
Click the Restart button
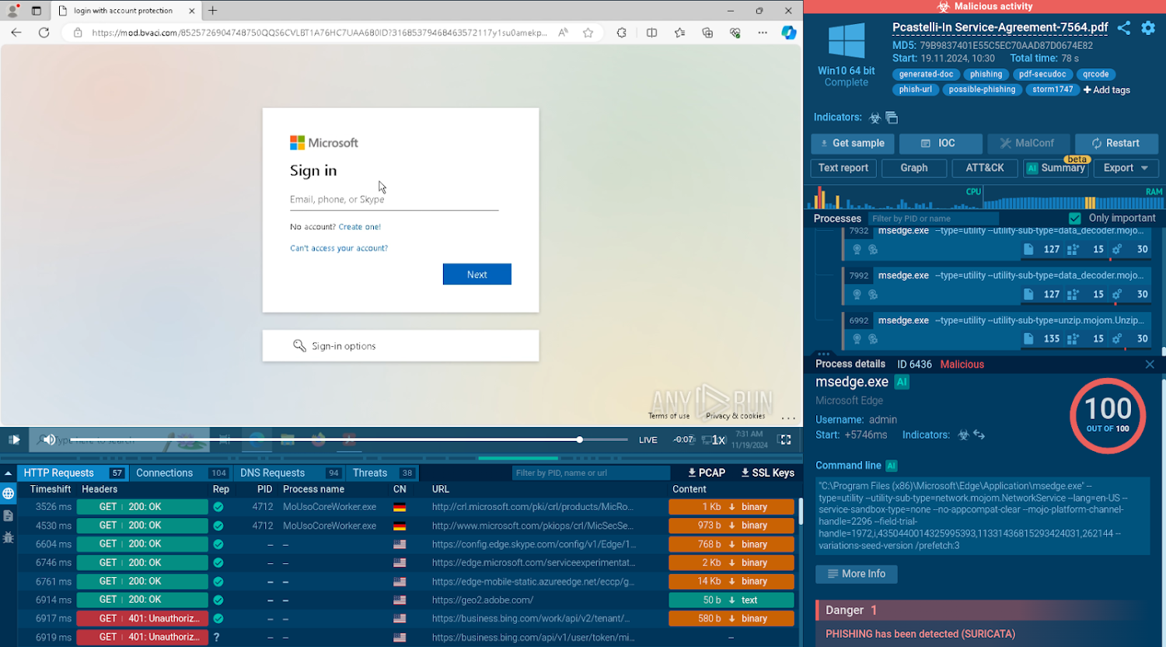coord(1116,143)
